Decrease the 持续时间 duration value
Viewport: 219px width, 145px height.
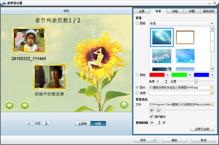point(160,124)
